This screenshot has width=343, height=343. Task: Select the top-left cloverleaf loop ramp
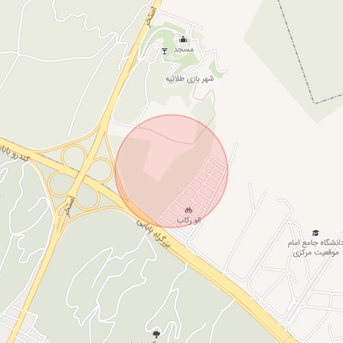[74, 157]
